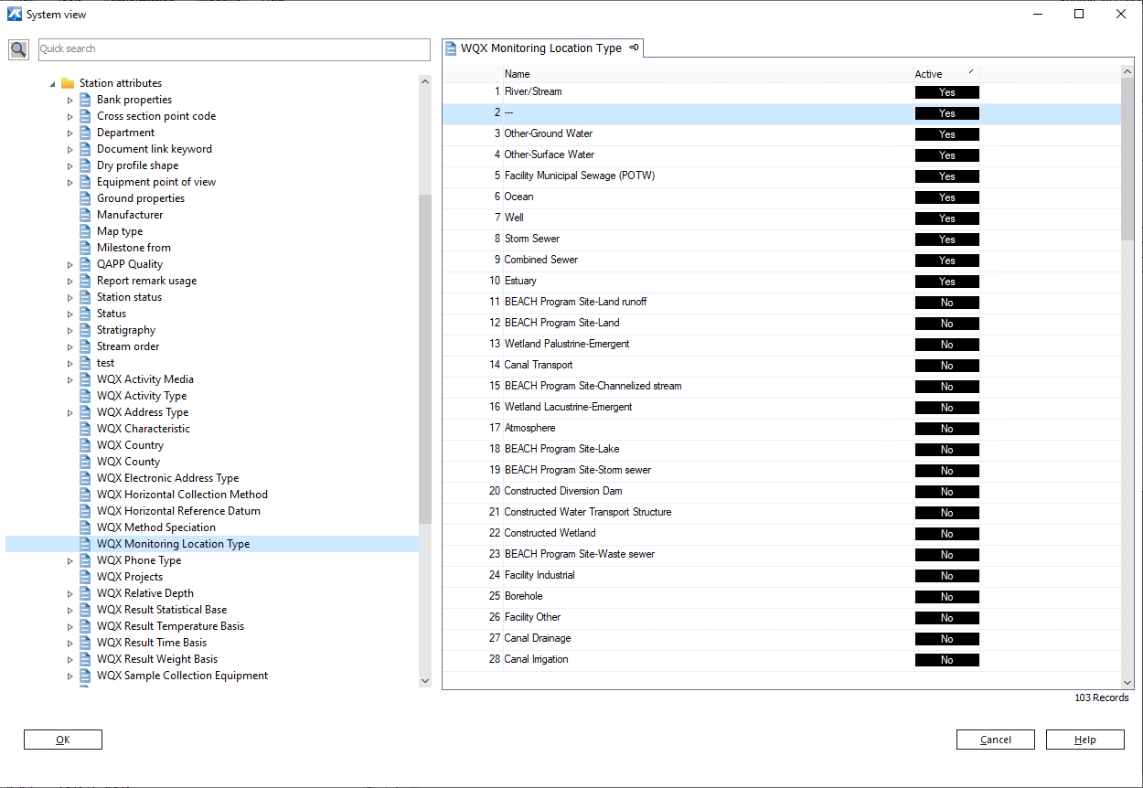Click the WQX Method Speciation document icon

tap(85, 527)
